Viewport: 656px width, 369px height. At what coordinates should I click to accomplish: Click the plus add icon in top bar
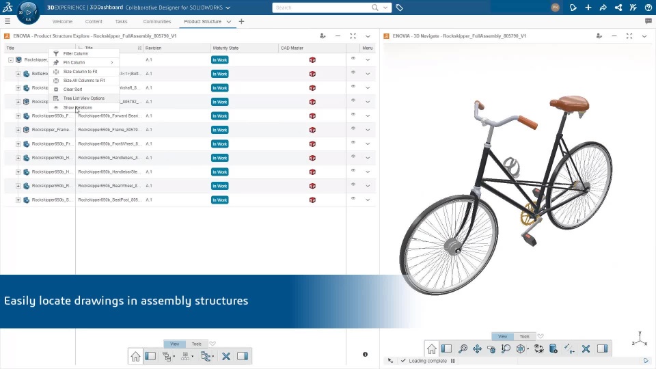pos(588,8)
